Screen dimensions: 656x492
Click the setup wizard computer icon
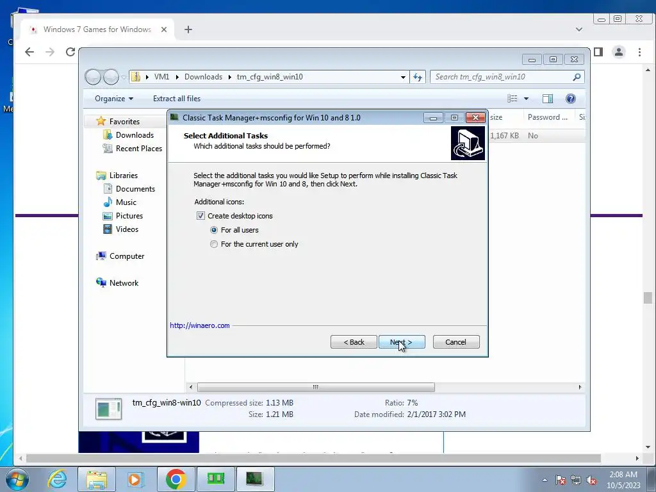[x=468, y=143]
